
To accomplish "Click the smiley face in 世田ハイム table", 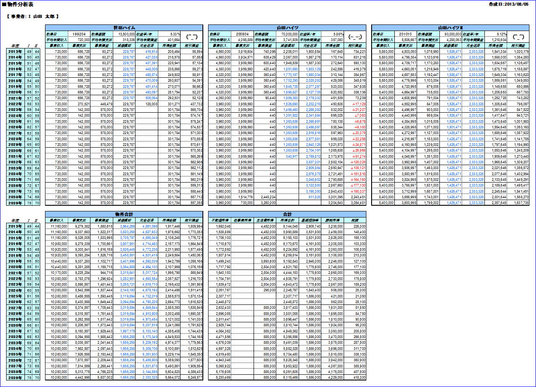I will tap(192, 37).
